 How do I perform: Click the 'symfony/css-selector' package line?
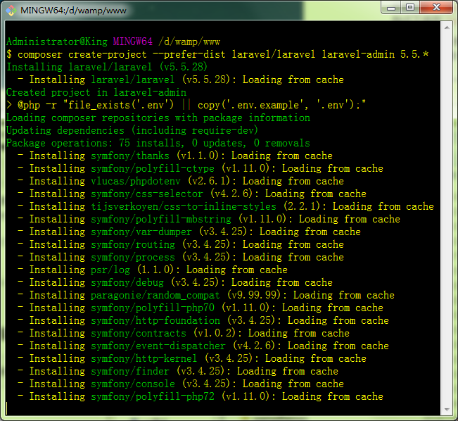(192, 194)
